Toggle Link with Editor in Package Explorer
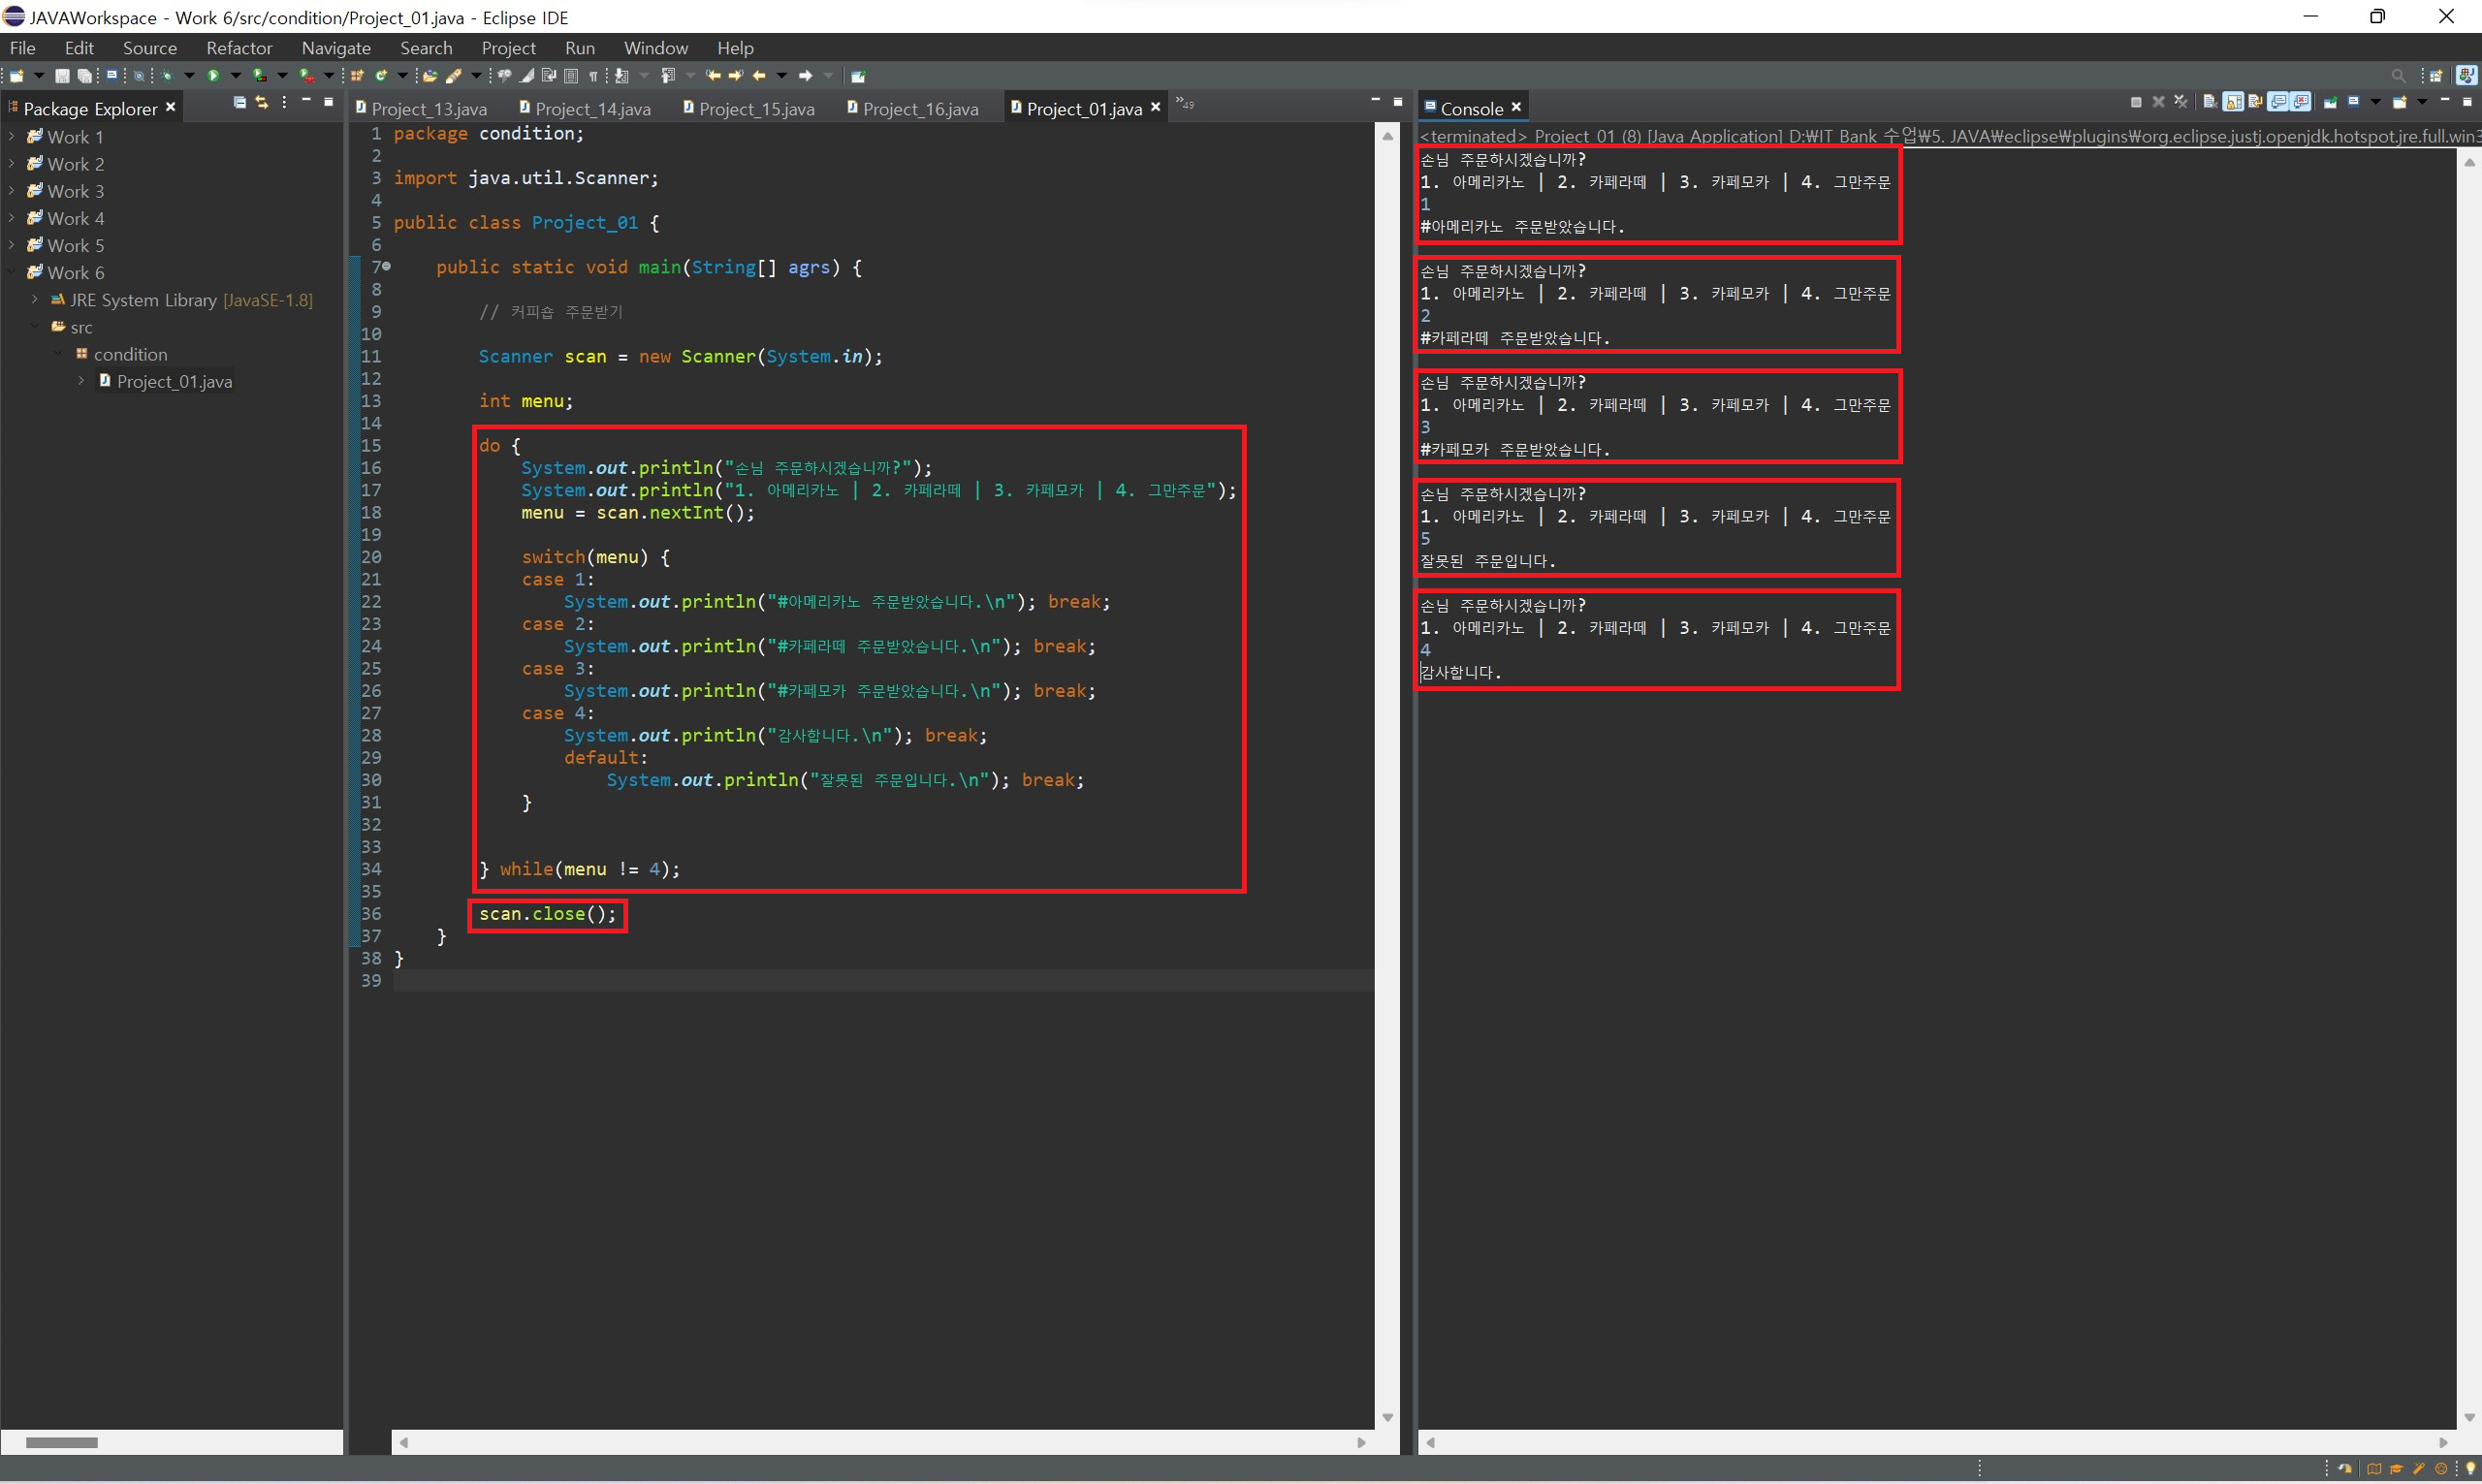Image resolution: width=2482 pixels, height=1484 pixels. pos(262,103)
